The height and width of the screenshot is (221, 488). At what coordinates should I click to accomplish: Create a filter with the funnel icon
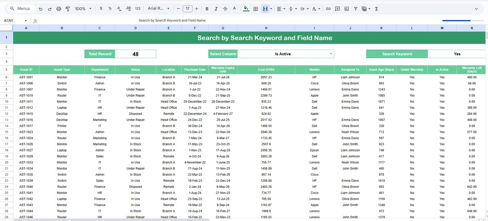coord(355,8)
